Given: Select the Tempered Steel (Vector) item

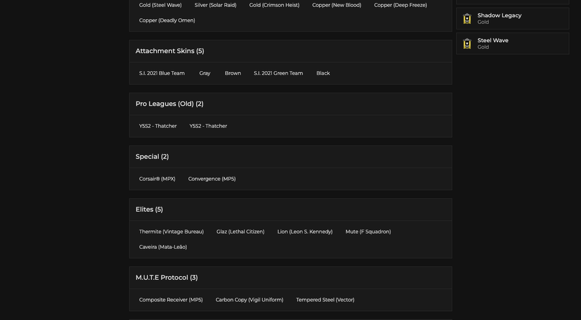Looking at the screenshot, I should [x=326, y=300].
